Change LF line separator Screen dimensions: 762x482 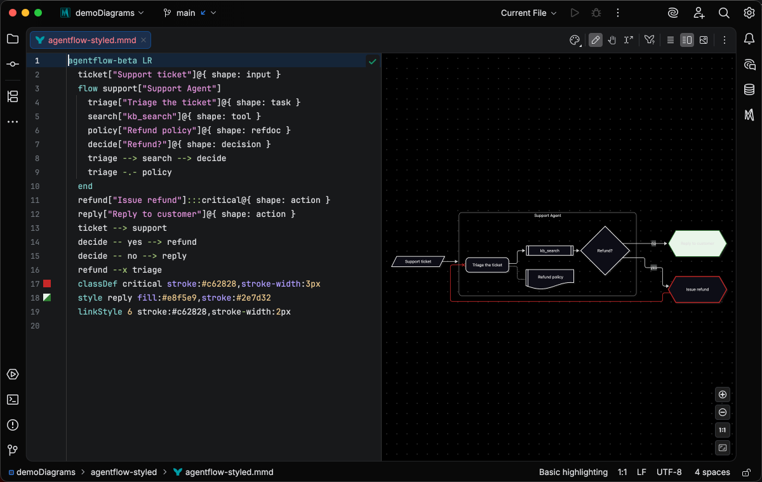(641, 472)
